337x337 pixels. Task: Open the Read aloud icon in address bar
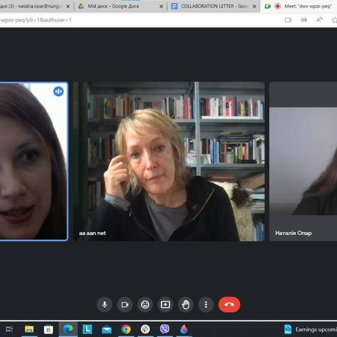coord(320,20)
